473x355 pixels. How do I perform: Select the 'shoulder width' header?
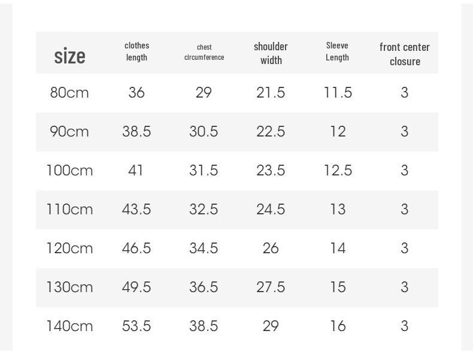pos(271,53)
